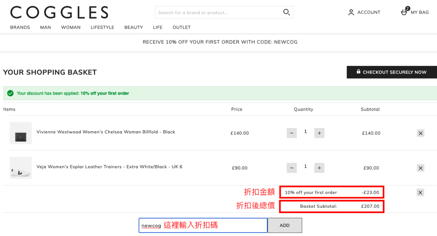Open Veja Women's Esplar Leather Trainers link
Viewport: 437px width, 236px height.
pyautogui.click(x=109, y=167)
